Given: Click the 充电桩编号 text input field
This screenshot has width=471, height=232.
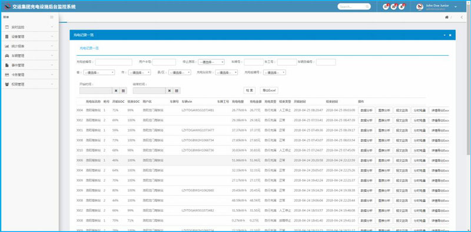Looking at the screenshot, I should pyautogui.click(x=114, y=62).
